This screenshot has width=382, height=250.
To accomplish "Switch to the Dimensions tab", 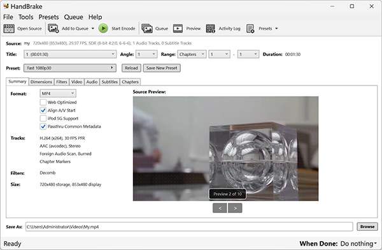I will (41, 82).
